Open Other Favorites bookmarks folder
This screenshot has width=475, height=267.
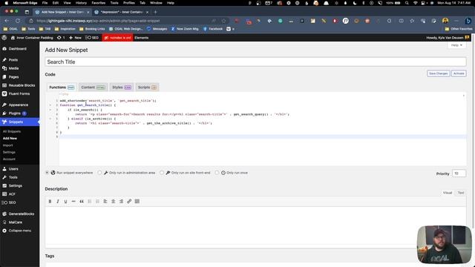(x=459, y=29)
